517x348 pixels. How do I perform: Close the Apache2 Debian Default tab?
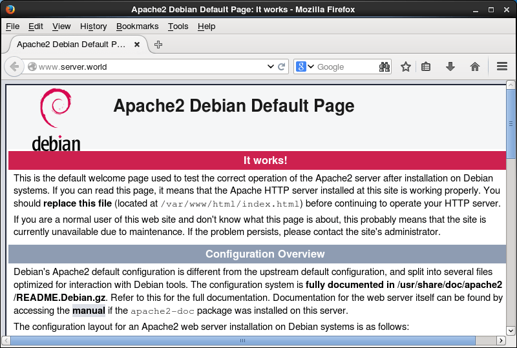137,45
